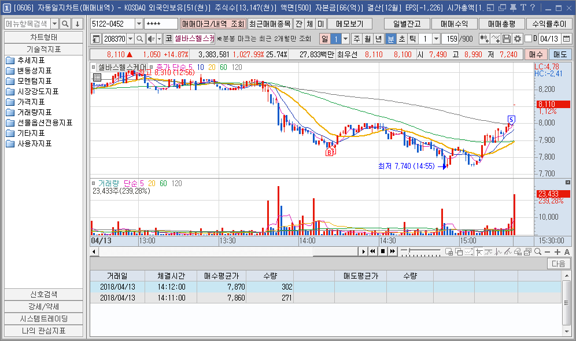The width and height of the screenshot is (576, 341).
Task: Open the 차트형태 panel tab
Action: click(44, 38)
